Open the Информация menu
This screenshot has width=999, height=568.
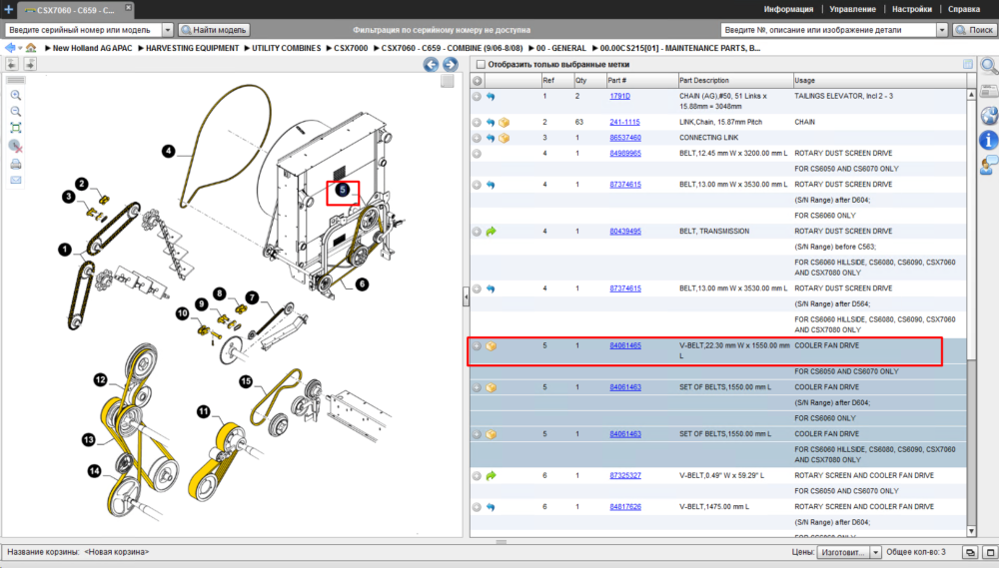coord(788,9)
